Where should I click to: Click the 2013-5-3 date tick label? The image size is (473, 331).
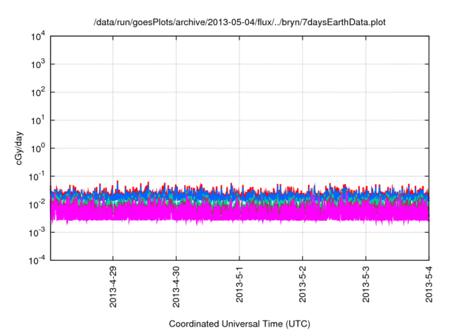366,284
